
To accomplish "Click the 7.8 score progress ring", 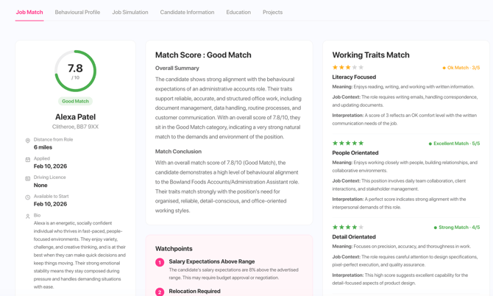I will (76, 71).
